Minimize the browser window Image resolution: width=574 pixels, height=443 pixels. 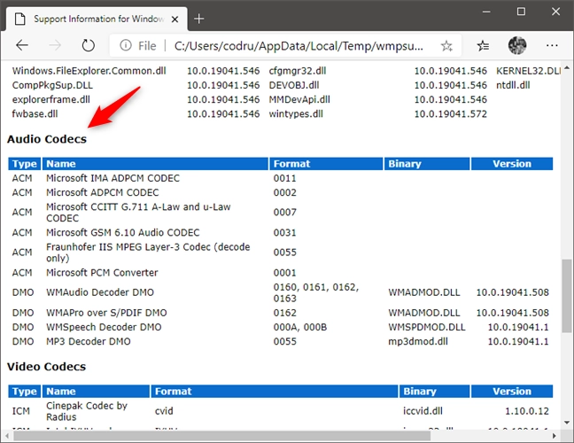486,12
